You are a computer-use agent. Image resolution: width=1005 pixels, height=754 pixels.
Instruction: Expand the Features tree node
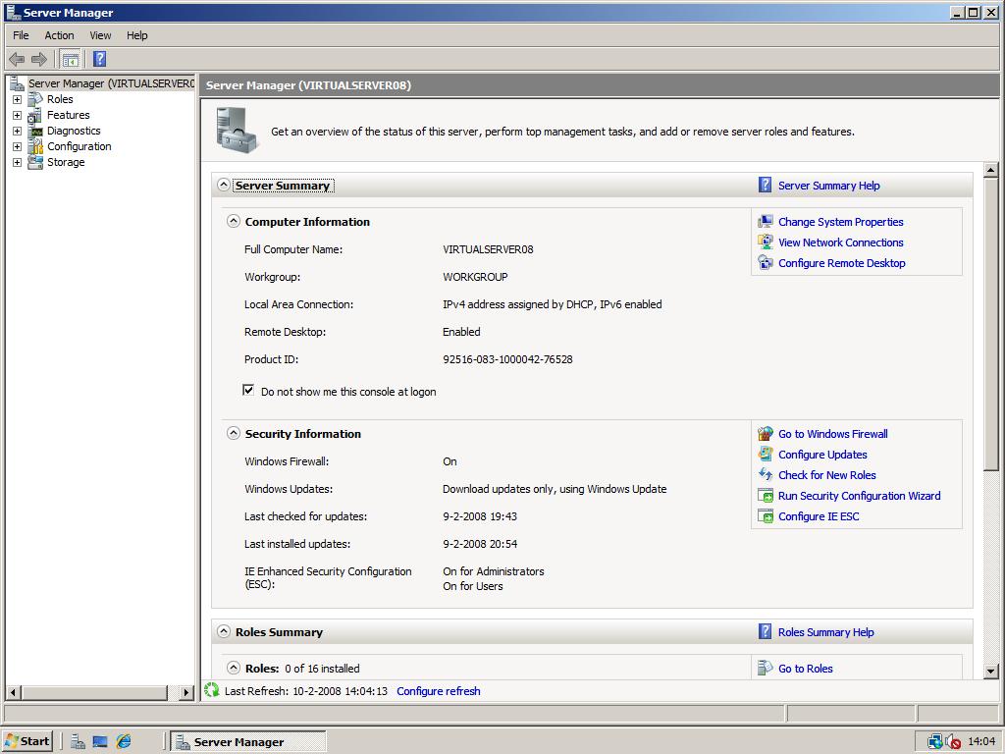(18, 116)
